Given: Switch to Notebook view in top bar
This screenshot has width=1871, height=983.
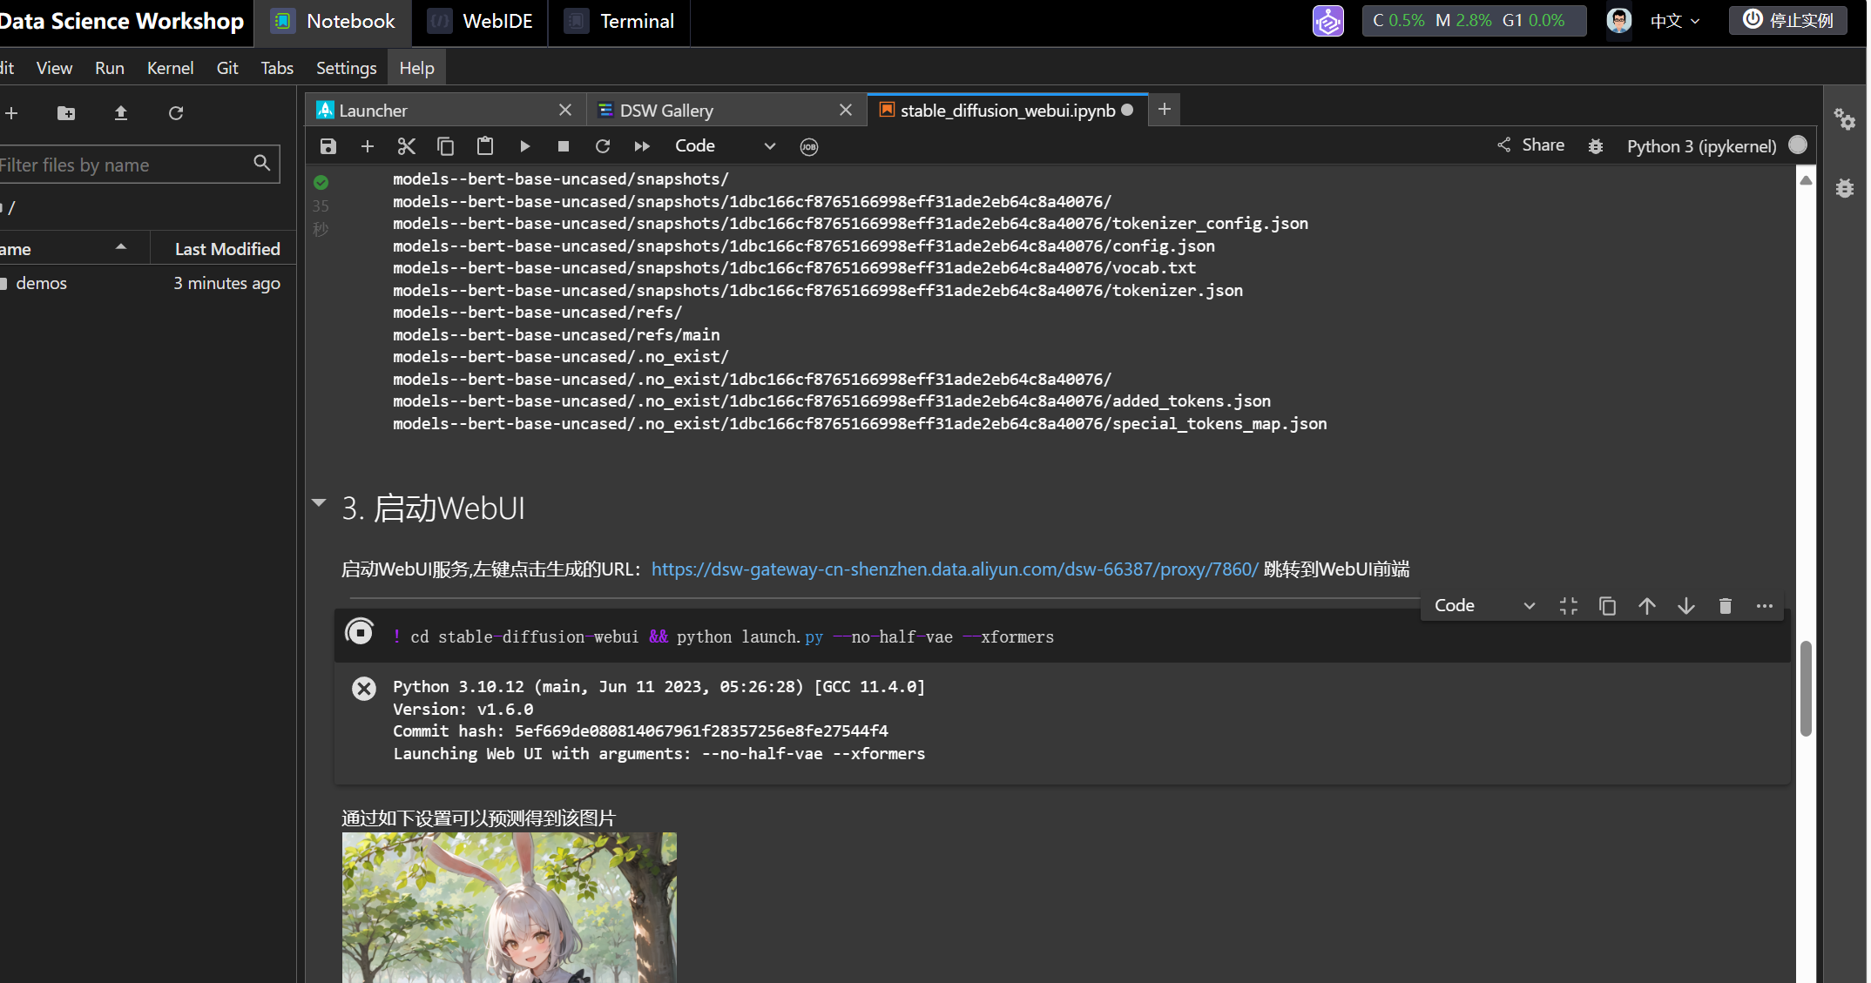Looking at the screenshot, I should coord(334,22).
